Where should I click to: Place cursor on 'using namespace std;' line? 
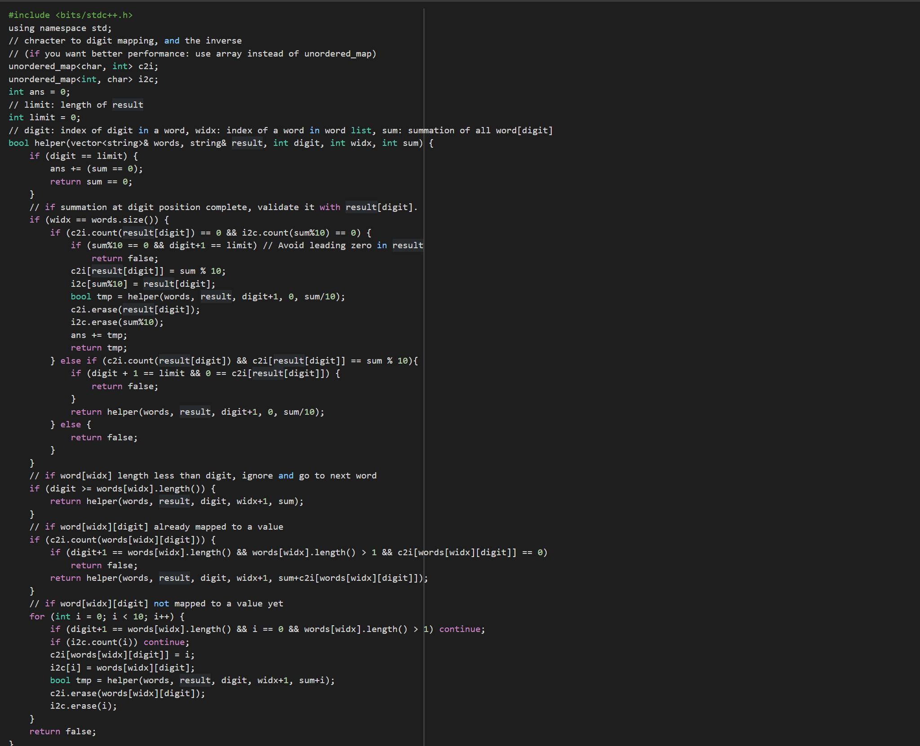60,28
